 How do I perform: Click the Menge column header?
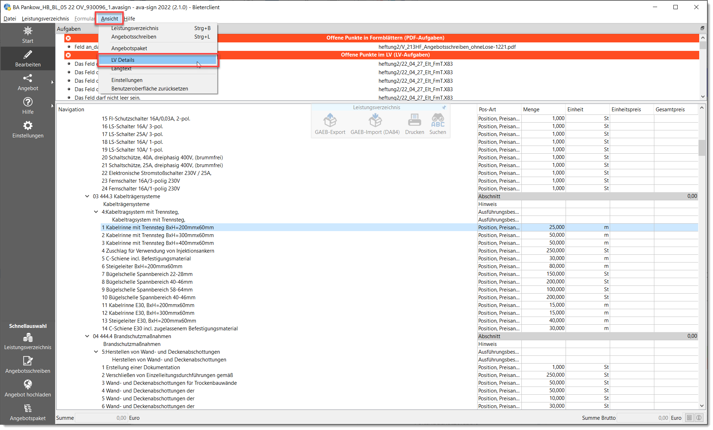click(543, 110)
